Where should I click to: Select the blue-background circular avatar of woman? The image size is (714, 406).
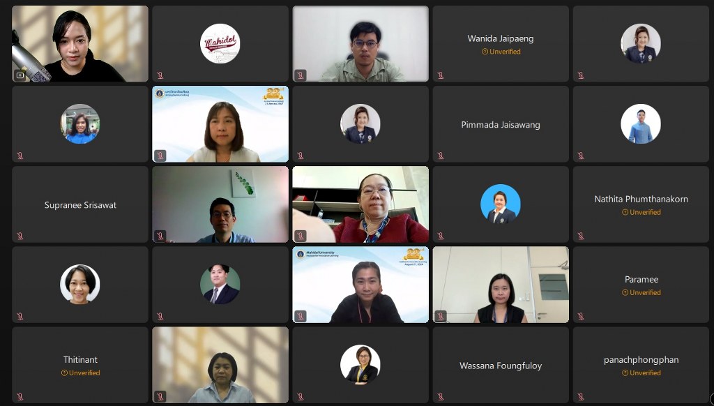[501, 204]
